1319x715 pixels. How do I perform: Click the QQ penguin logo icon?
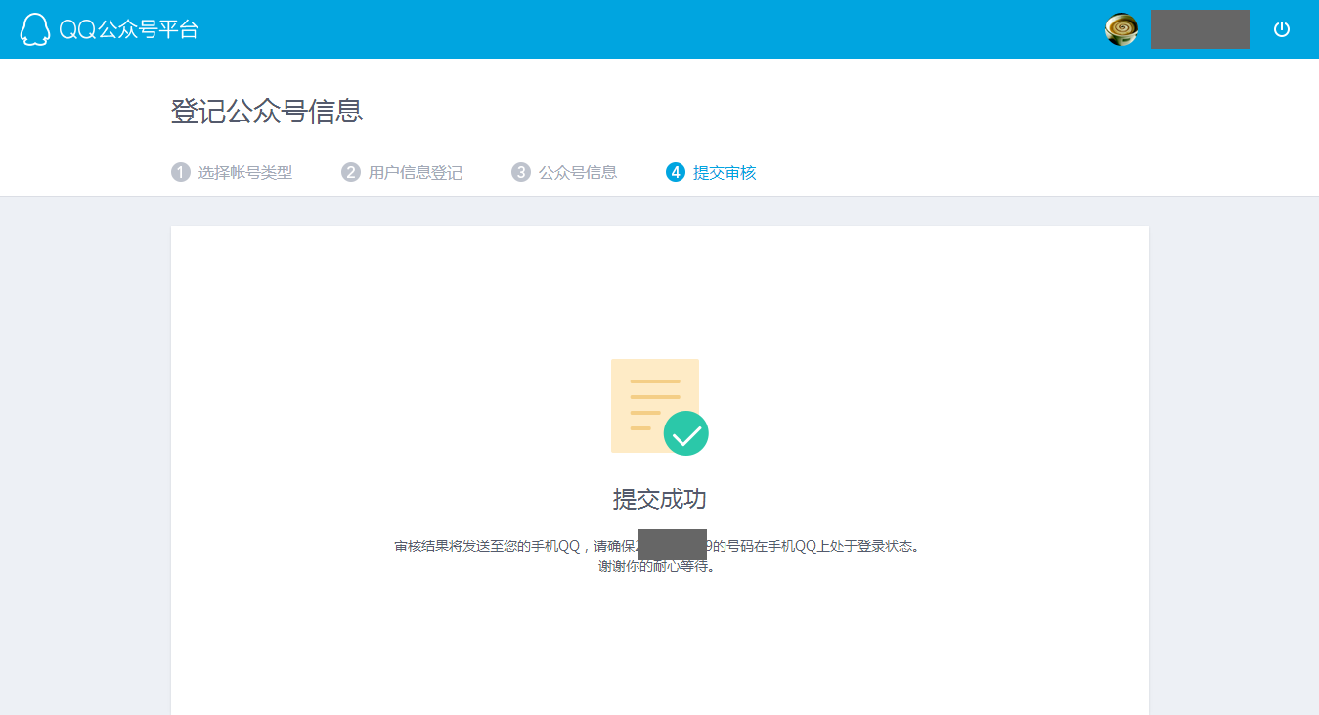34,29
